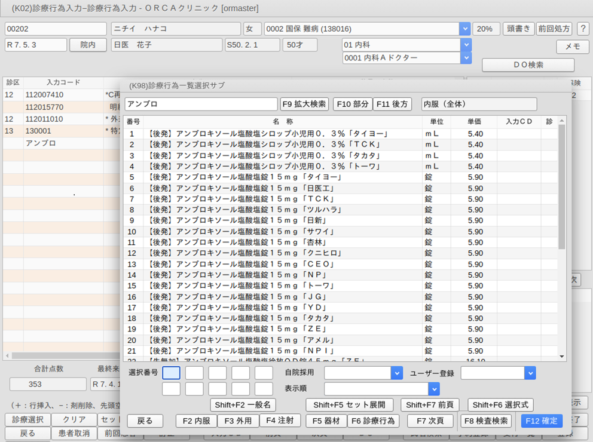Click the アンブロ search text field
This screenshot has width=593, height=442.
click(x=201, y=104)
